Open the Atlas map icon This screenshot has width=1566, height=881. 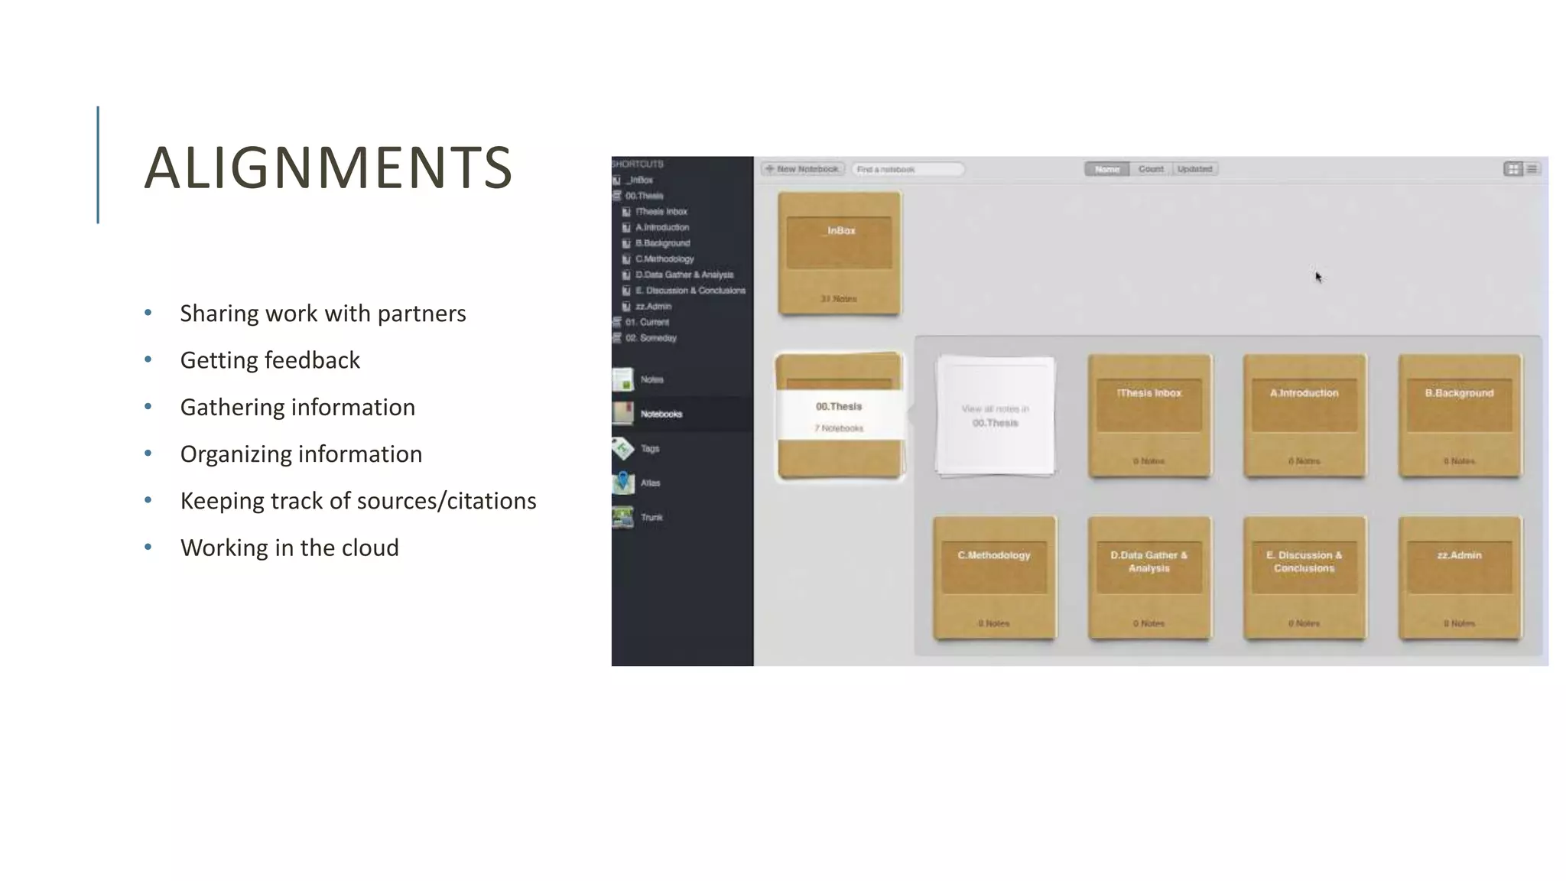623,483
